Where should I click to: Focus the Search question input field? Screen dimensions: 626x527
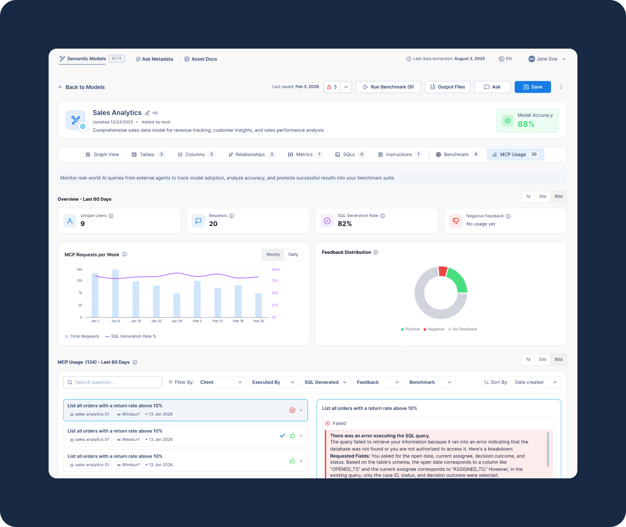coord(113,383)
